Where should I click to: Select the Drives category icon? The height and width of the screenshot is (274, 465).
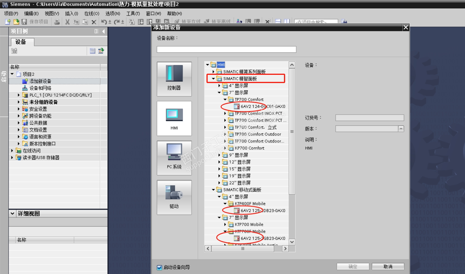[x=174, y=197]
